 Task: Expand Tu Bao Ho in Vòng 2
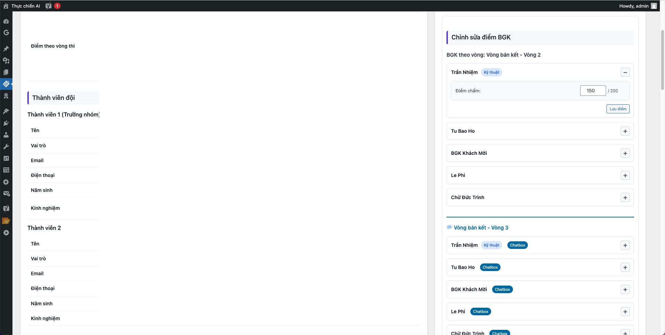click(625, 131)
